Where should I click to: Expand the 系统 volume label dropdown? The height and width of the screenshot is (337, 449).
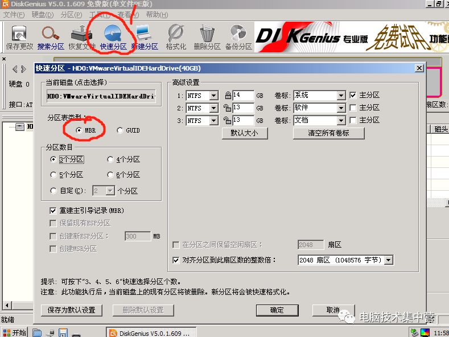(x=341, y=96)
